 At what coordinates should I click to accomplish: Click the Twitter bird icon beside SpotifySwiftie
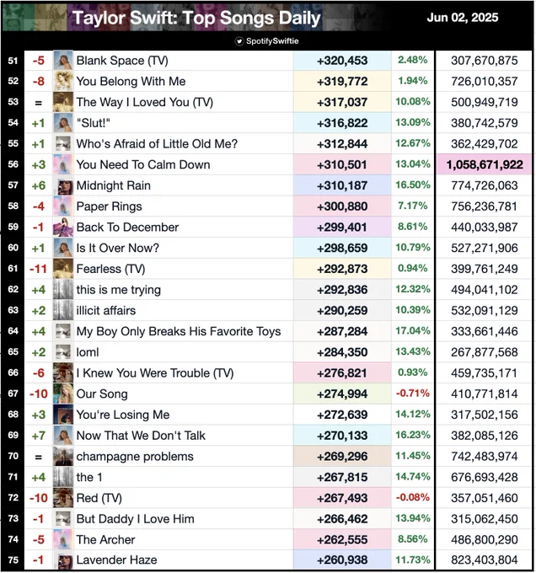(x=239, y=41)
